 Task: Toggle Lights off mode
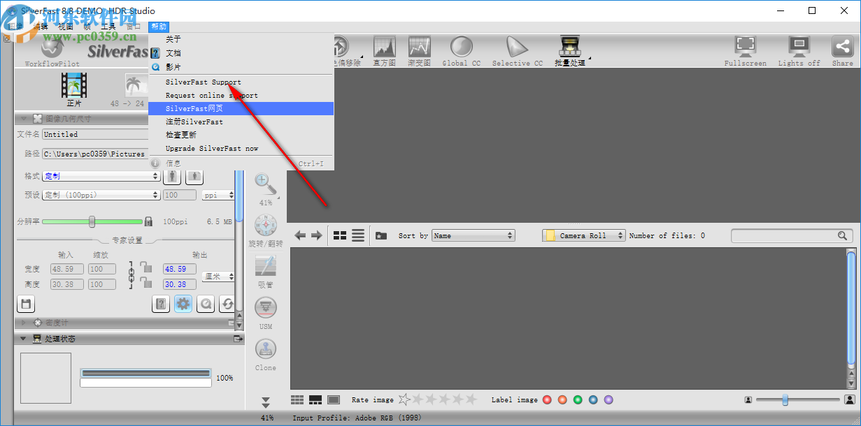(799, 47)
